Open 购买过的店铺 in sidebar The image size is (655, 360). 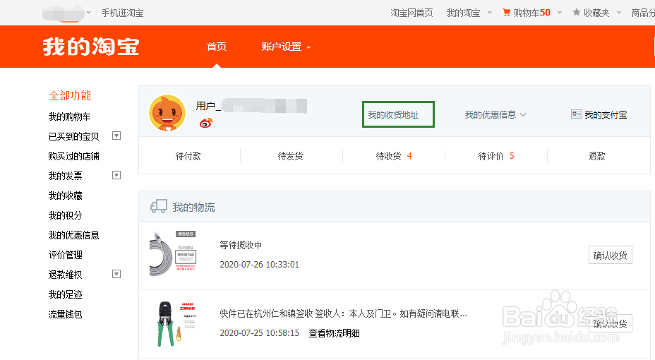point(73,156)
